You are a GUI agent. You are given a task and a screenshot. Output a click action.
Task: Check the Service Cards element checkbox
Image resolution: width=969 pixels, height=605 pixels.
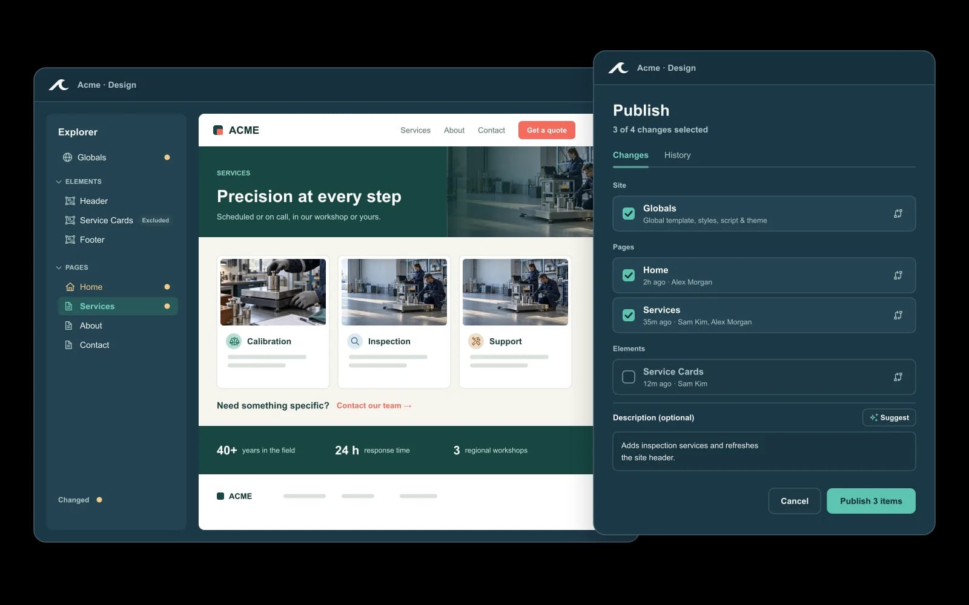pos(629,377)
